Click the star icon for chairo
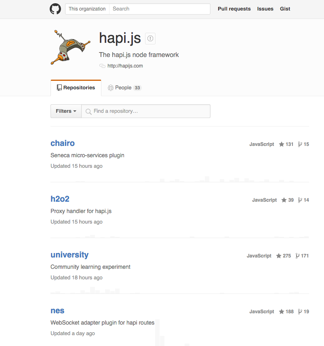324x346 pixels. [282, 144]
